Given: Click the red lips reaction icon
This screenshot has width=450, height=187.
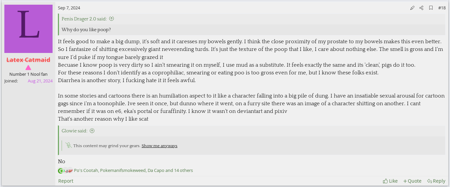Looking at the screenshot, I should point(70,171).
